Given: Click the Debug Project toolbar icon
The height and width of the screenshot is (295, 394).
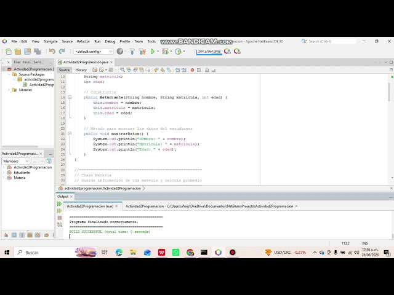Looking at the screenshot, I should (165, 52).
